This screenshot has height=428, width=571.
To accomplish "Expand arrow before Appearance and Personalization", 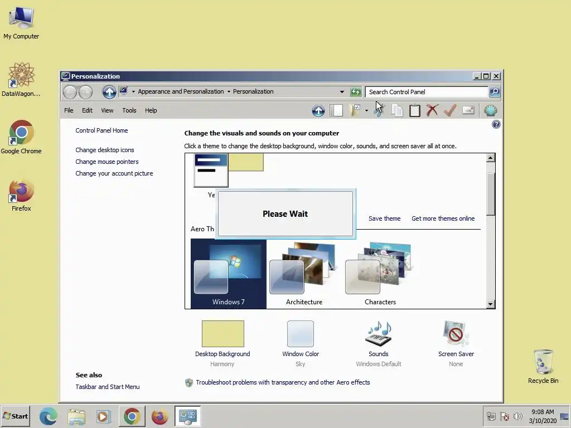I will 133,92.
